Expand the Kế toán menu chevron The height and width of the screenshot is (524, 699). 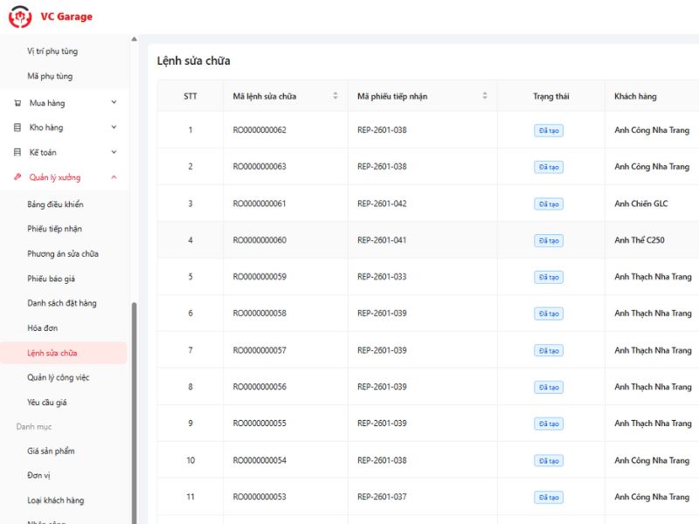pyautogui.click(x=114, y=152)
